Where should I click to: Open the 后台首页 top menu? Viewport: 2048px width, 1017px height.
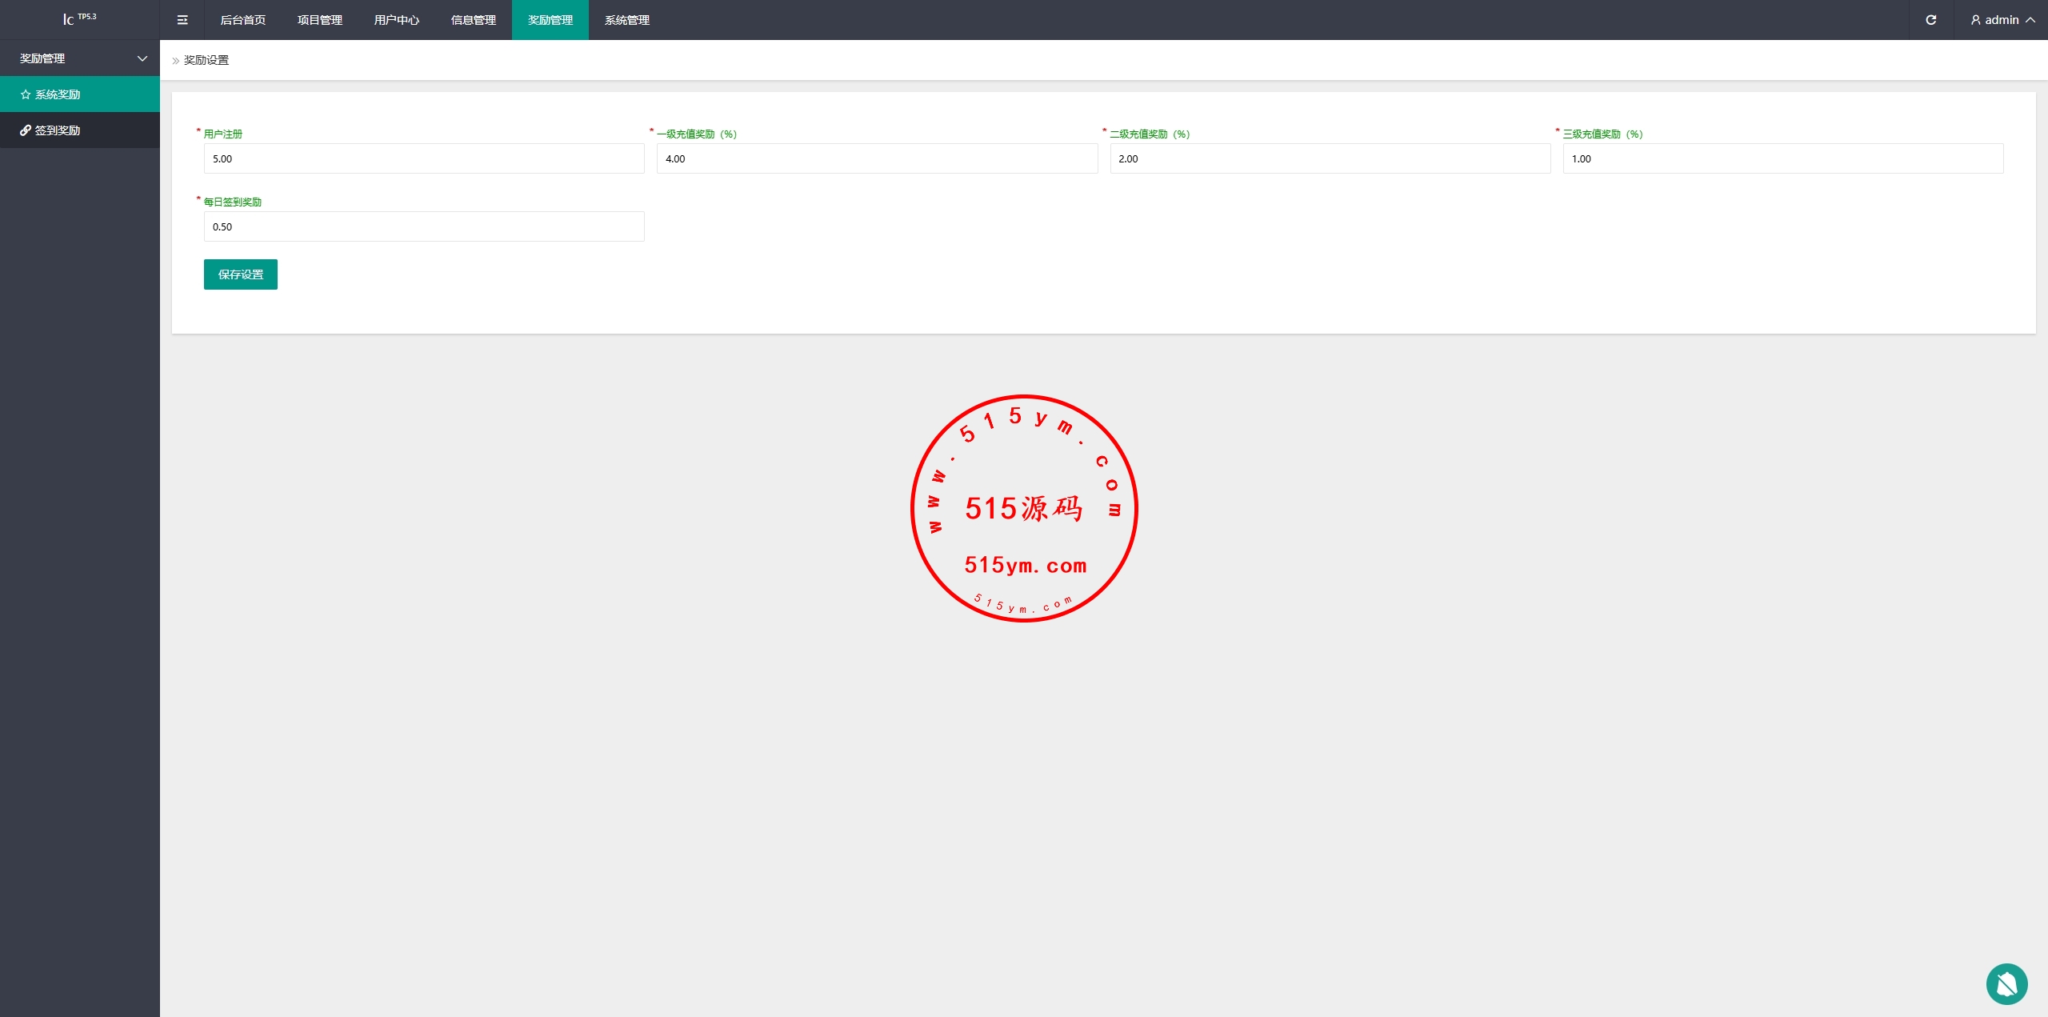pyautogui.click(x=242, y=20)
